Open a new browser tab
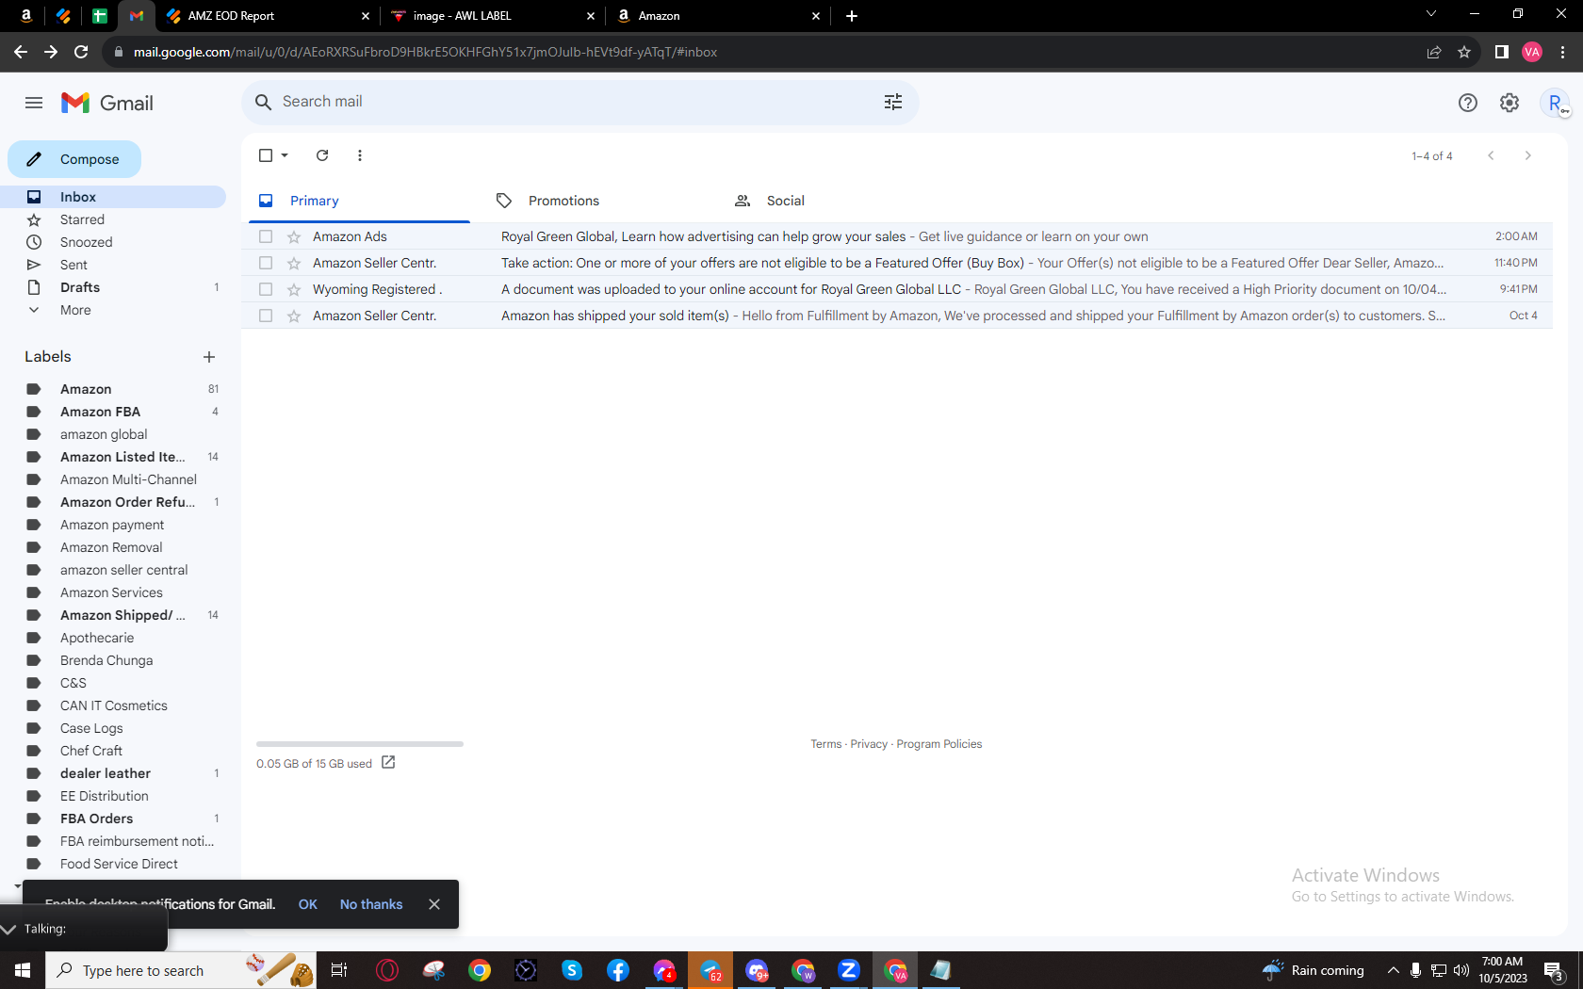The height and width of the screenshot is (989, 1583). coord(852,16)
